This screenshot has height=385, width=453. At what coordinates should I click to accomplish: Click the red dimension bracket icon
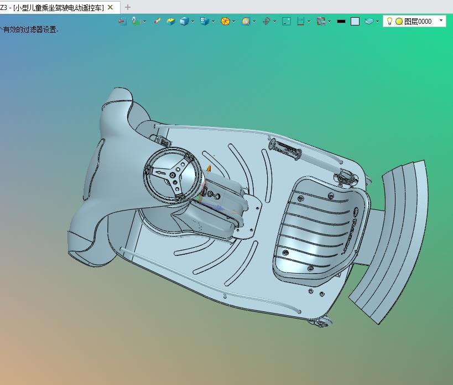coord(301,22)
